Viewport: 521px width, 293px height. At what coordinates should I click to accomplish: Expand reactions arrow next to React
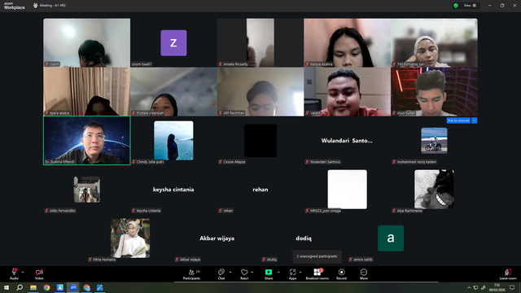252,272
